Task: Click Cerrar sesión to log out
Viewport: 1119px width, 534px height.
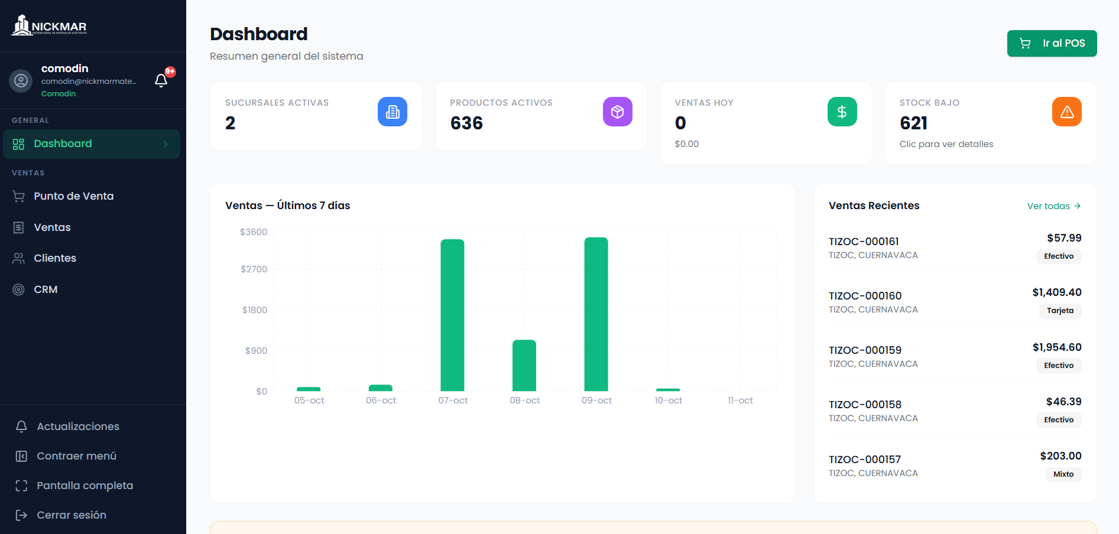Action: 93,515
